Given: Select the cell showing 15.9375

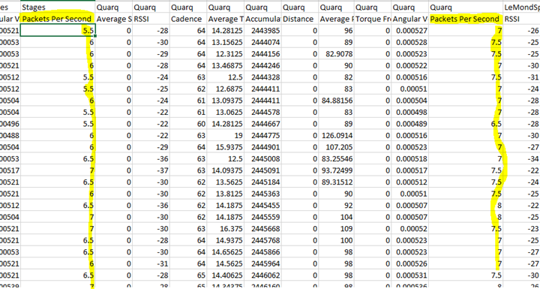Looking at the screenshot, I should (225, 147).
